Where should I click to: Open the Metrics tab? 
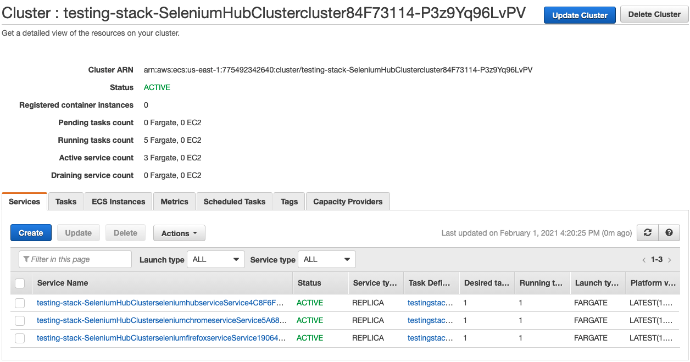tap(175, 202)
